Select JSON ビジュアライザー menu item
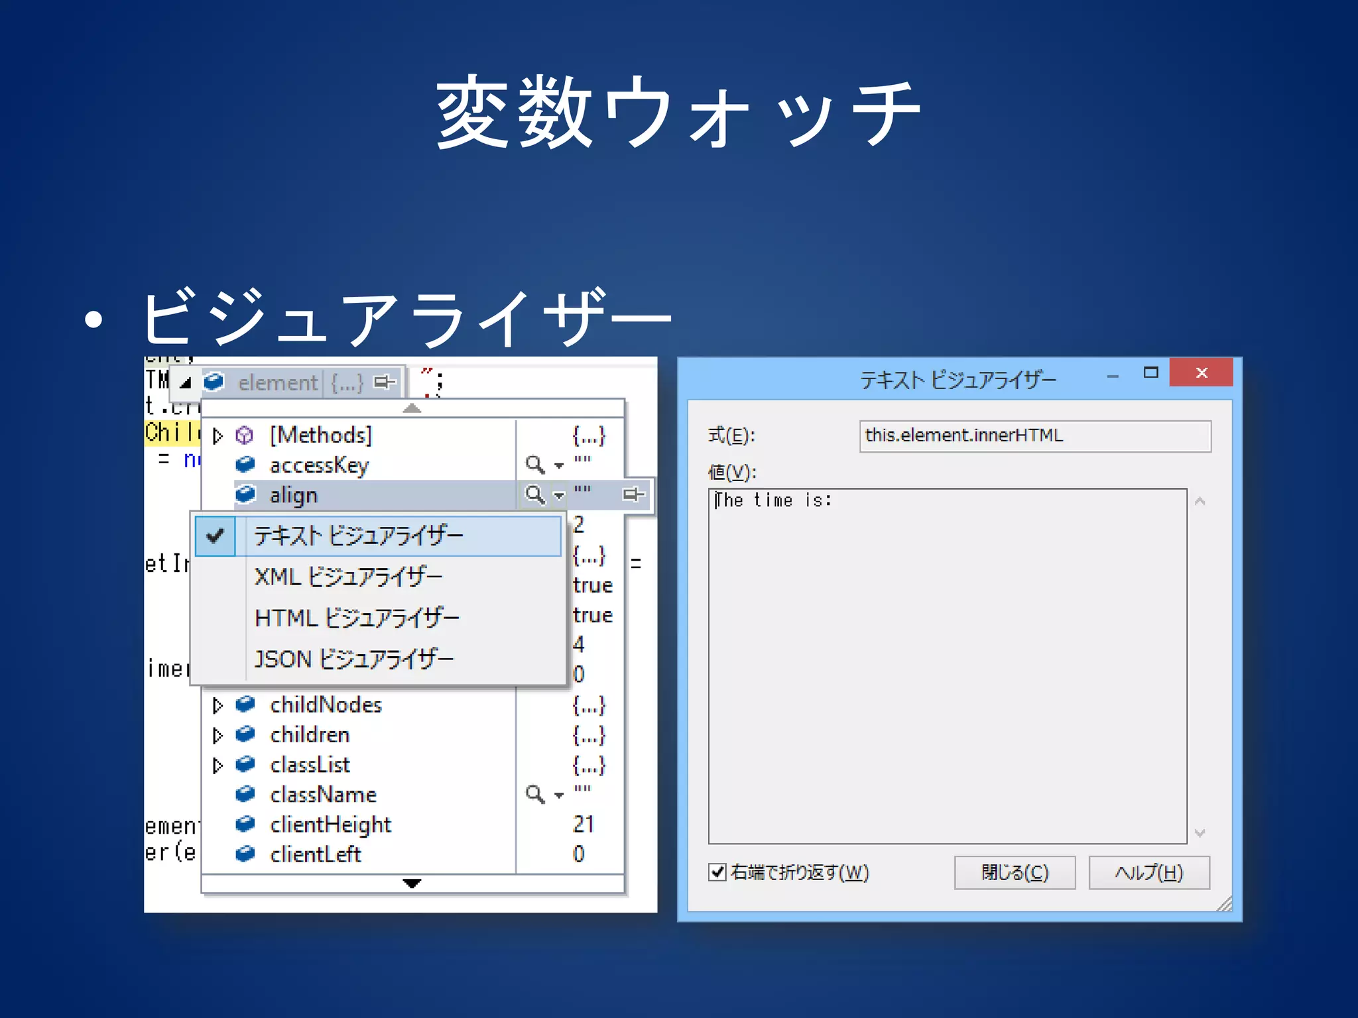This screenshot has height=1018, width=1358. (378, 659)
